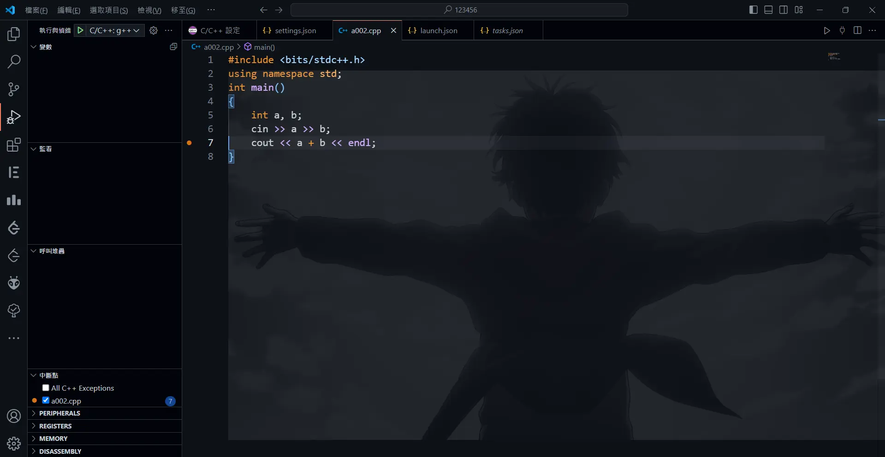This screenshot has height=457, width=885.
Task: Open the C/C++: g++ configuration dropdown
Action: point(114,30)
